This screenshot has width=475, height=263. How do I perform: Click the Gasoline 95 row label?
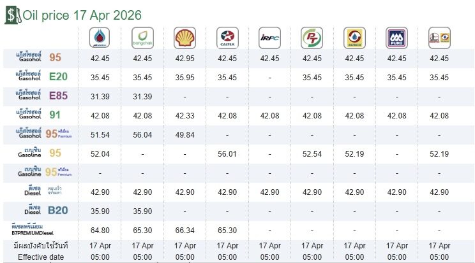point(40,153)
